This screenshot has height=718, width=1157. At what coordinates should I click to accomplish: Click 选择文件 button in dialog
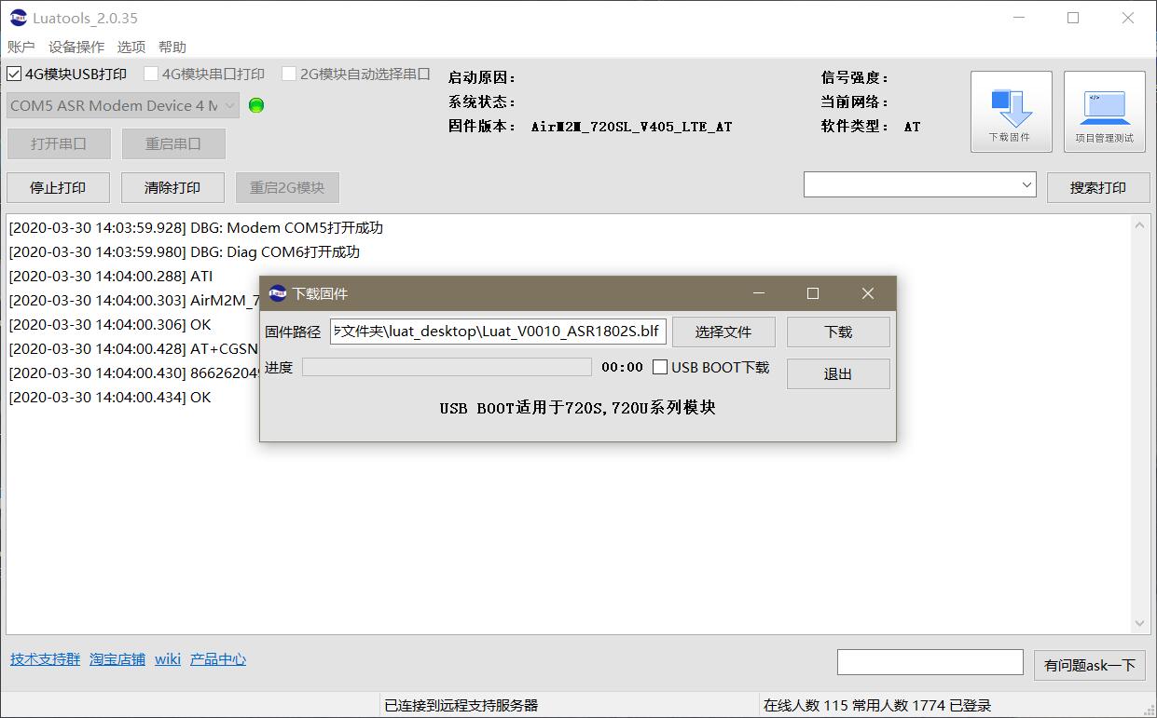click(x=723, y=332)
